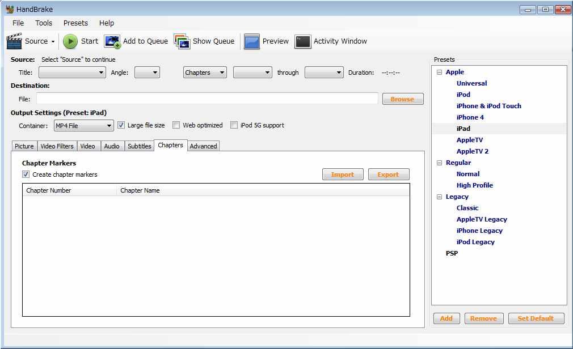Open the end chapter dropdown after 'through'
This screenshot has width=573, height=349.
[324, 73]
